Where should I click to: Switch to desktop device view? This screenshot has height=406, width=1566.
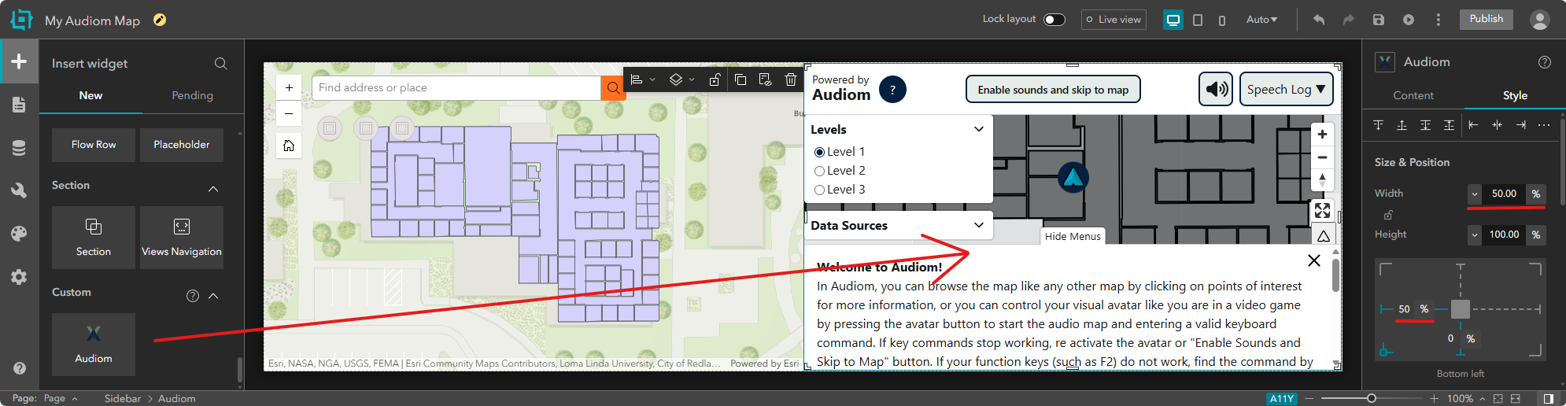pos(1173,20)
